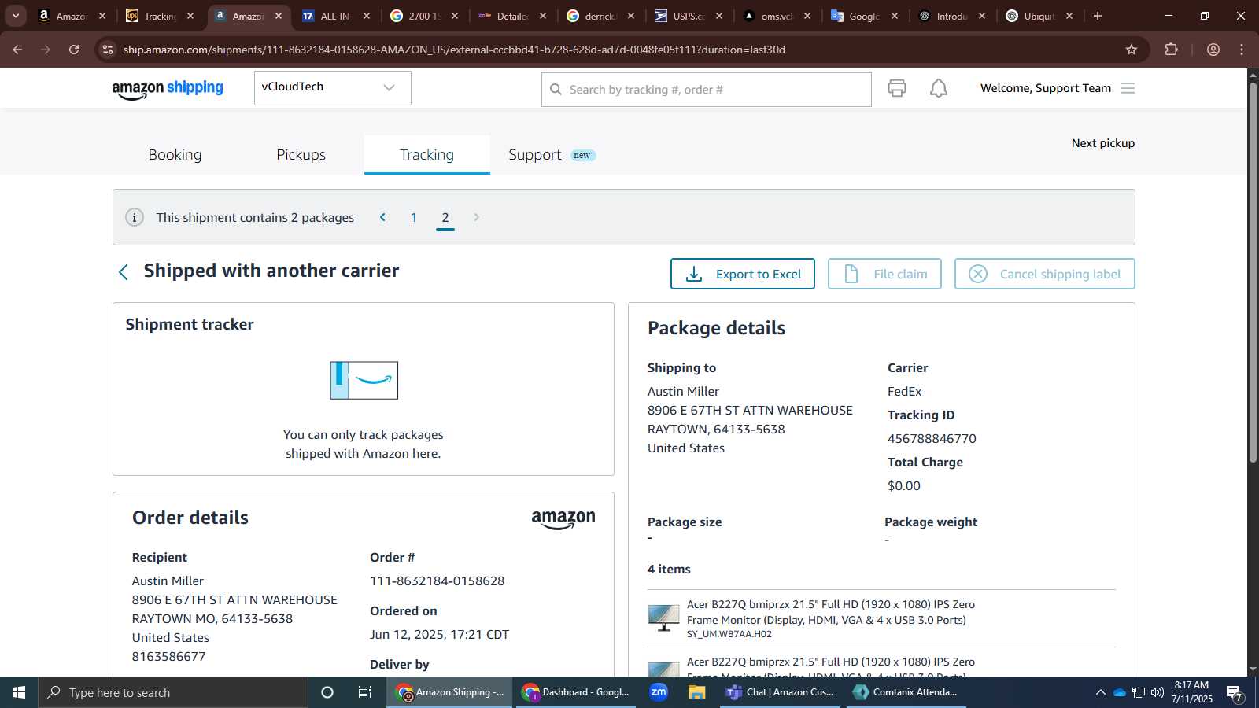Bookmark this page with star icon
Screen dimensions: 1259x708
point(1132,50)
